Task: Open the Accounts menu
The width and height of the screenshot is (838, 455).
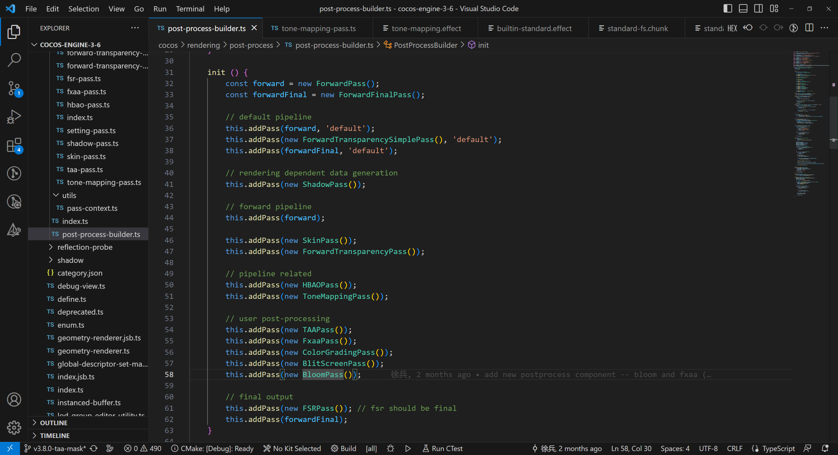Action: pyautogui.click(x=14, y=400)
